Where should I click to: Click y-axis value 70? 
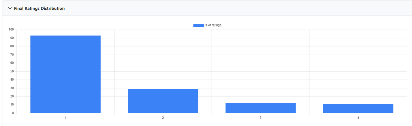pyautogui.click(x=12, y=55)
